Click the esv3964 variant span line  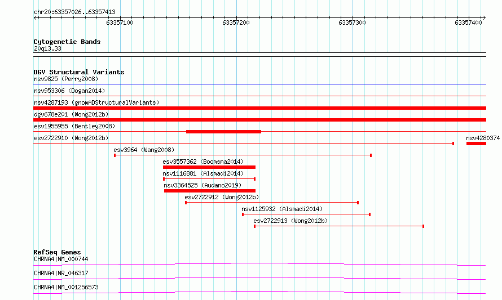point(243,155)
